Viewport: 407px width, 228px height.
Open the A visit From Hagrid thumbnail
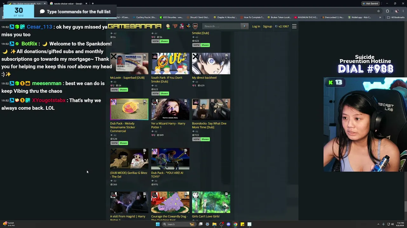click(x=129, y=202)
